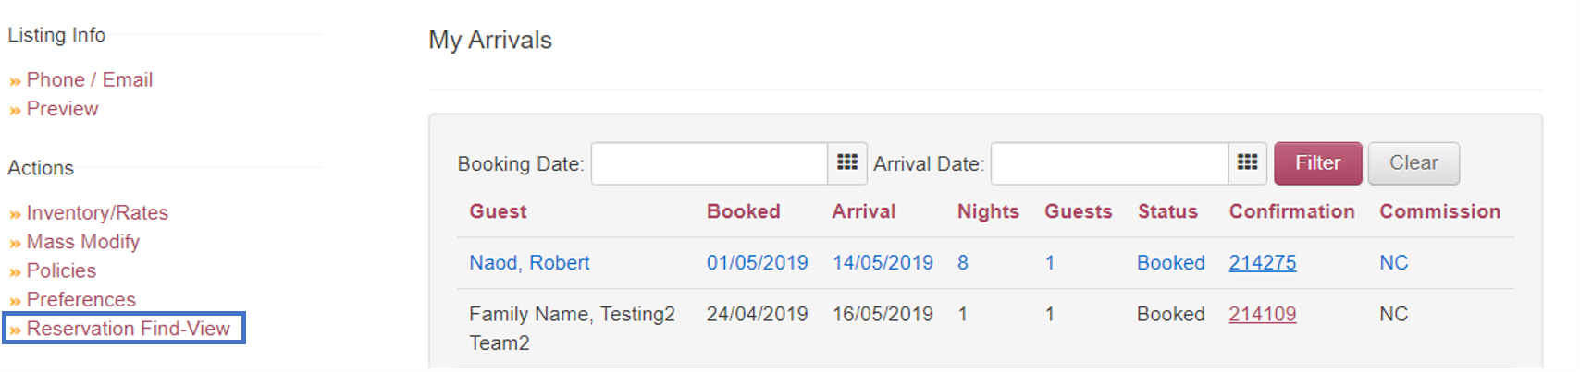Focus the Arrival Date input field

point(1109,163)
